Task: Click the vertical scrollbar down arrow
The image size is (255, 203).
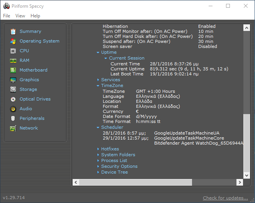Action: coord(246,175)
